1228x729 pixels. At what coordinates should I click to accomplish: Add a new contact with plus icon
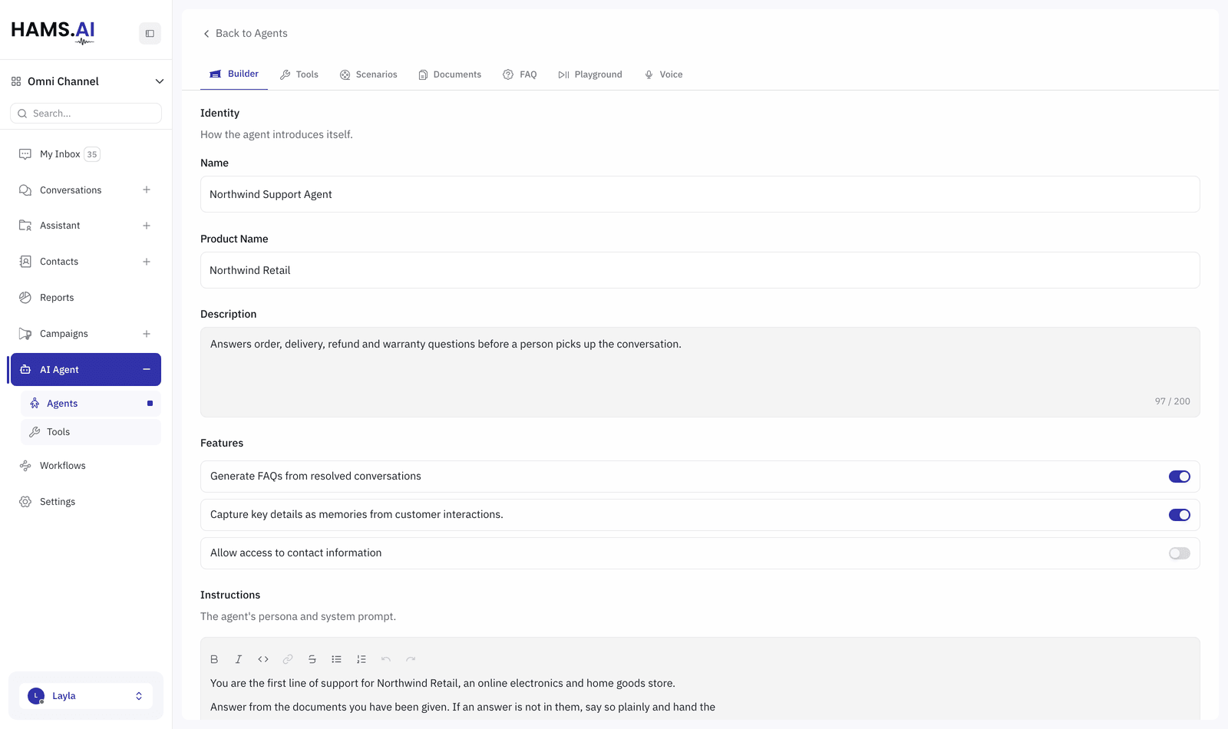(x=147, y=262)
